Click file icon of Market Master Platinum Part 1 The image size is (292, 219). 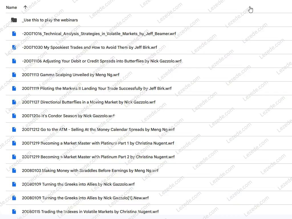coord(14,143)
